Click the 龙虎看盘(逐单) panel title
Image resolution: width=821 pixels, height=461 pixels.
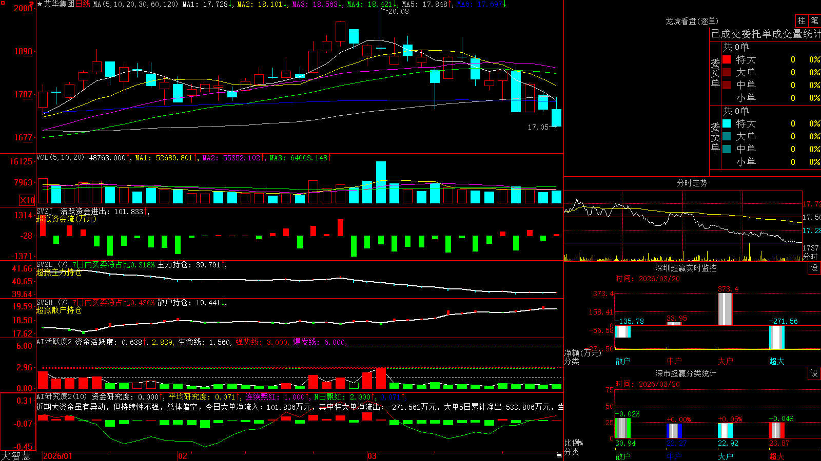(x=692, y=21)
